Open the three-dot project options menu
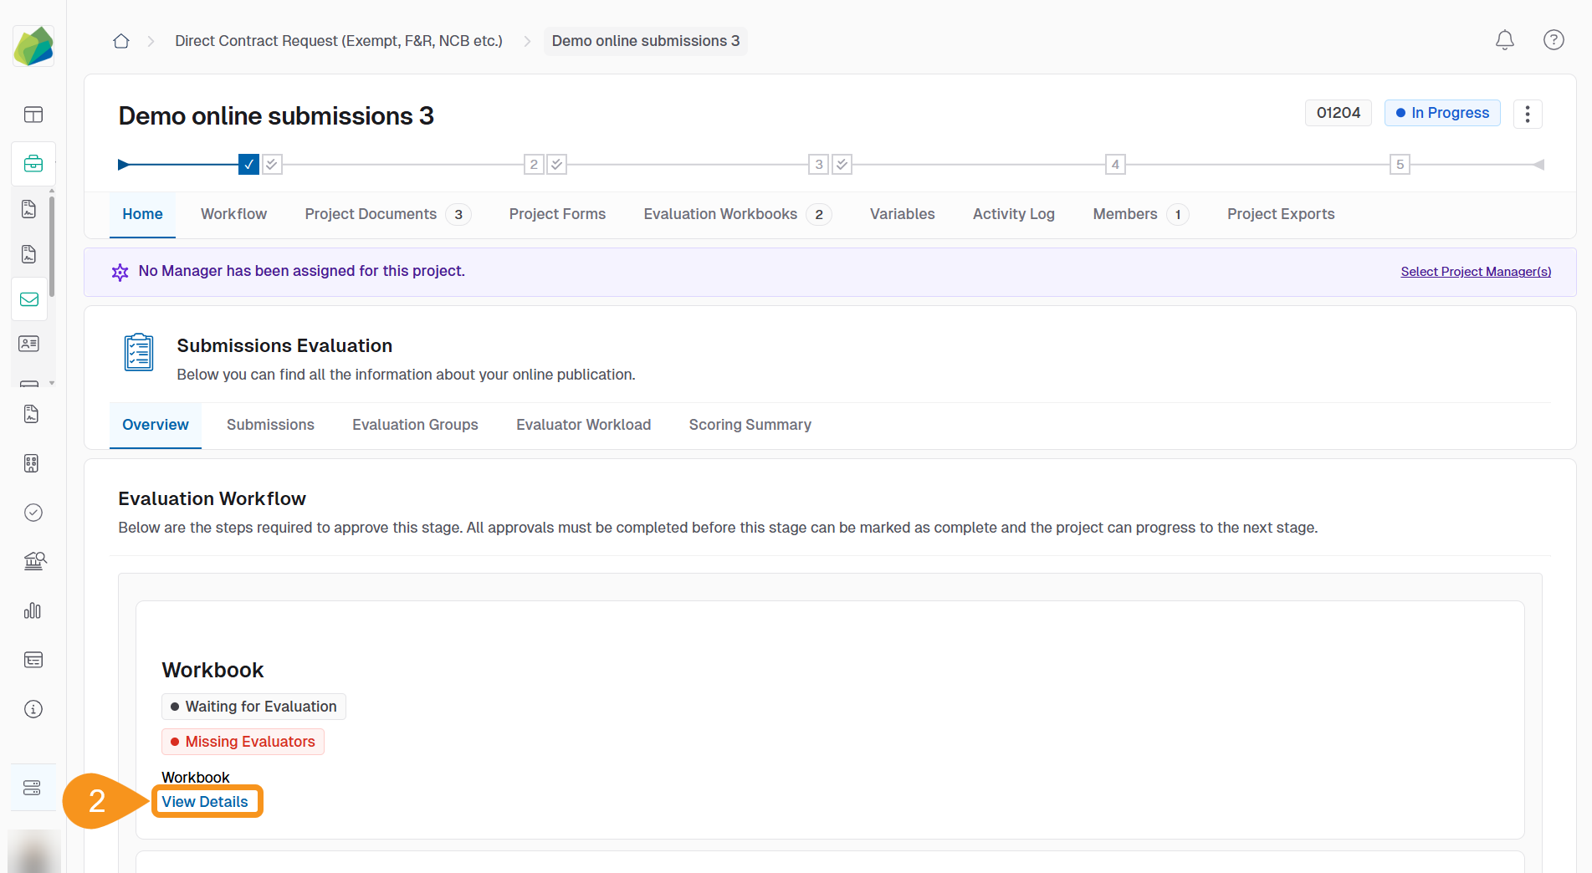This screenshot has width=1592, height=873. point(1528,114)
